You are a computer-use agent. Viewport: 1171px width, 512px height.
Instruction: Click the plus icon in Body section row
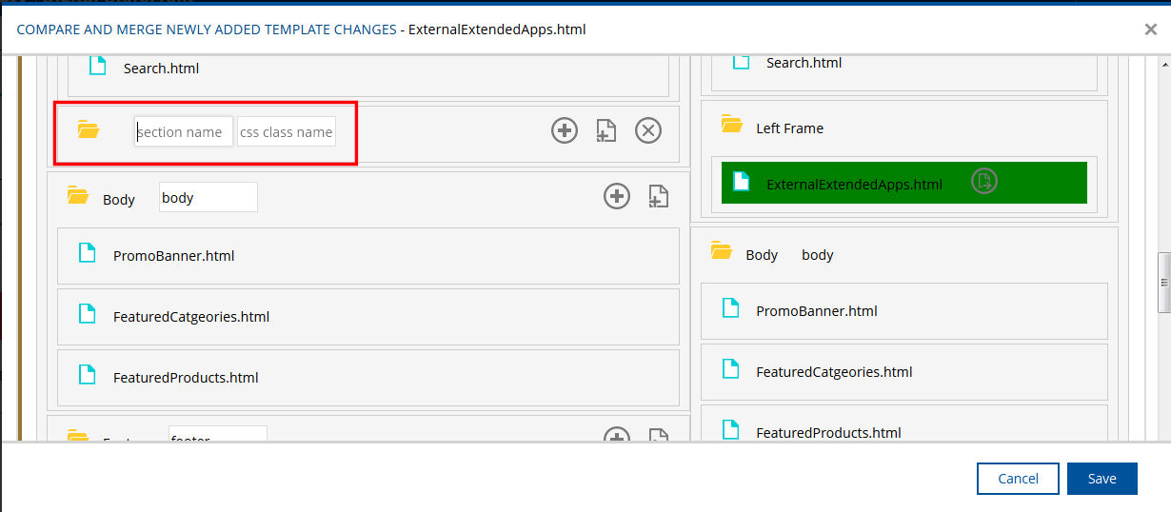click(x=617, y=196)
